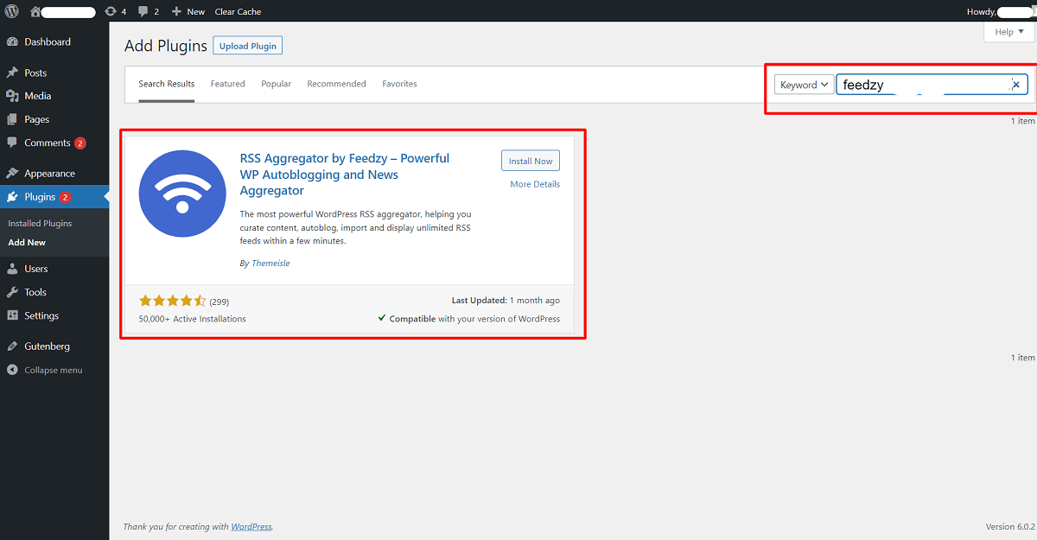Click the WordPress logo in the admin bar
The image size is (1037, 540).
12,11
